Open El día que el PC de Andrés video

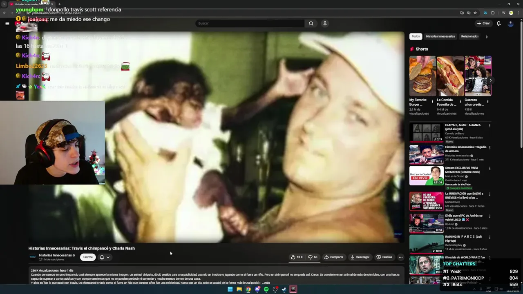point(426,223)
